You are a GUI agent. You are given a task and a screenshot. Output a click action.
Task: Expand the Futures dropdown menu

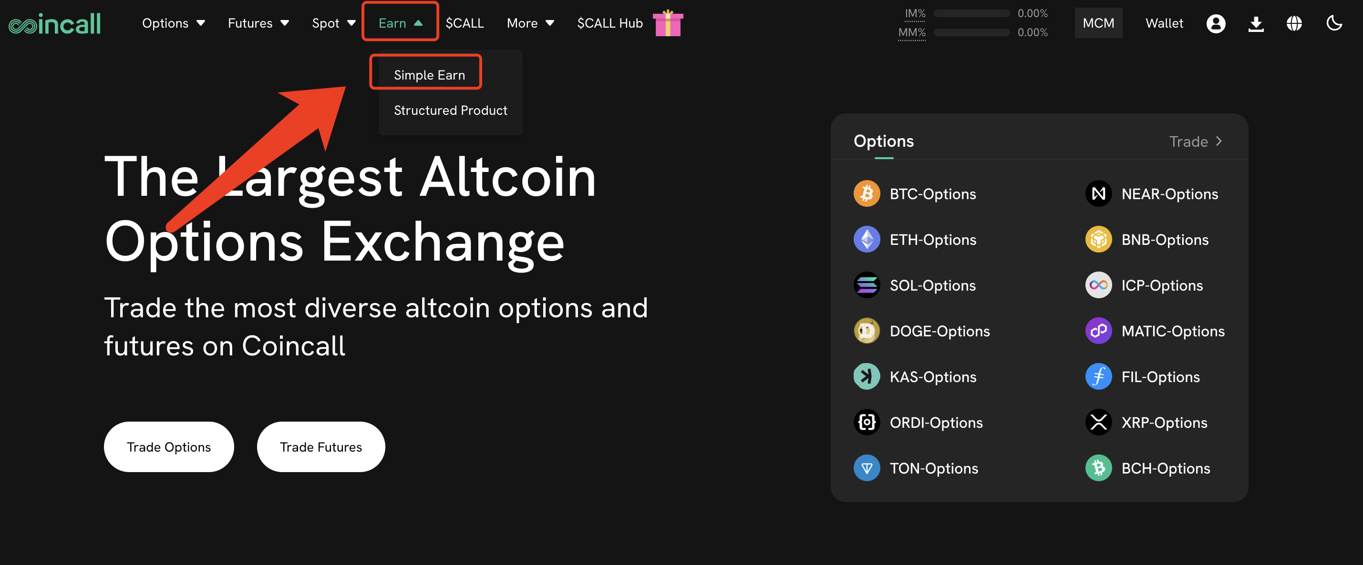pyautogui.click(x=258, y=23)
